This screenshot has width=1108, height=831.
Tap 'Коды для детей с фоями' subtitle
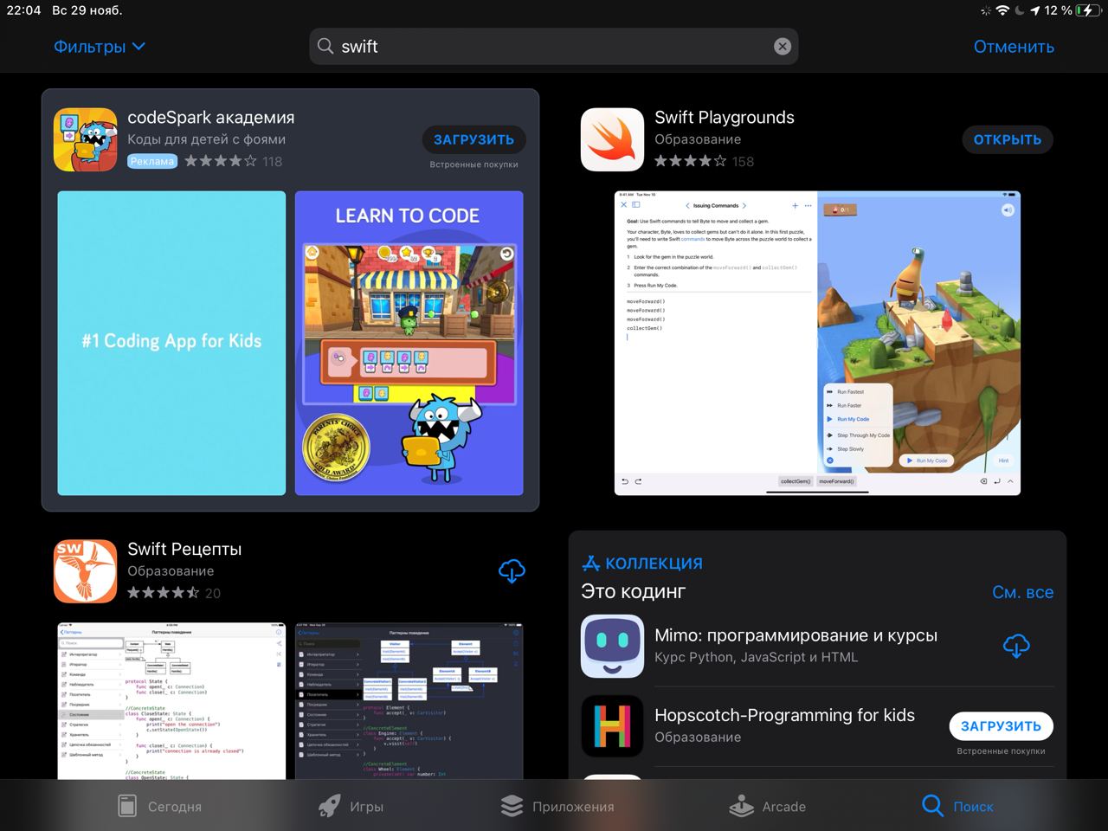tap(206, 139)
